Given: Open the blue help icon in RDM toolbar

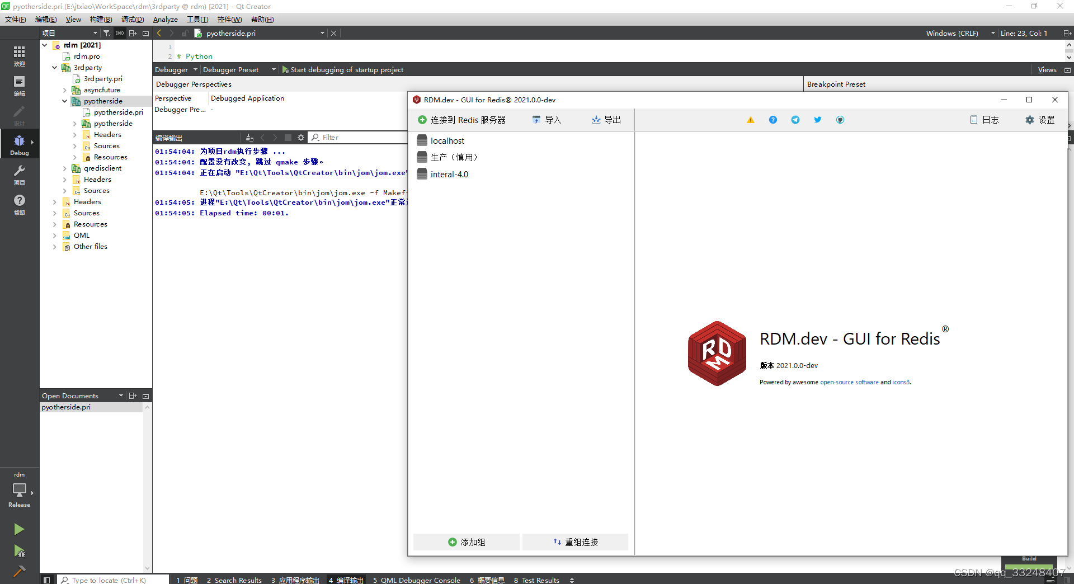Looking at the screenshot, I should [x=773, y=120].
